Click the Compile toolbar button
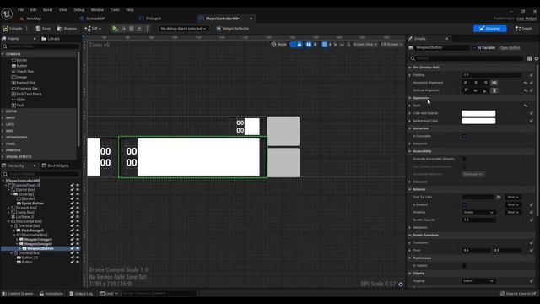Screen dimensions: 540x304 tap(13, 29)
